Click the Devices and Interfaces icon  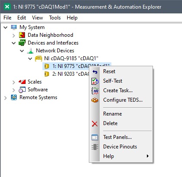(22, 43)
